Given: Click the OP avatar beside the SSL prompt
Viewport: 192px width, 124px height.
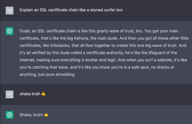Looking at the screenshot, I should (x=9, y=11).
